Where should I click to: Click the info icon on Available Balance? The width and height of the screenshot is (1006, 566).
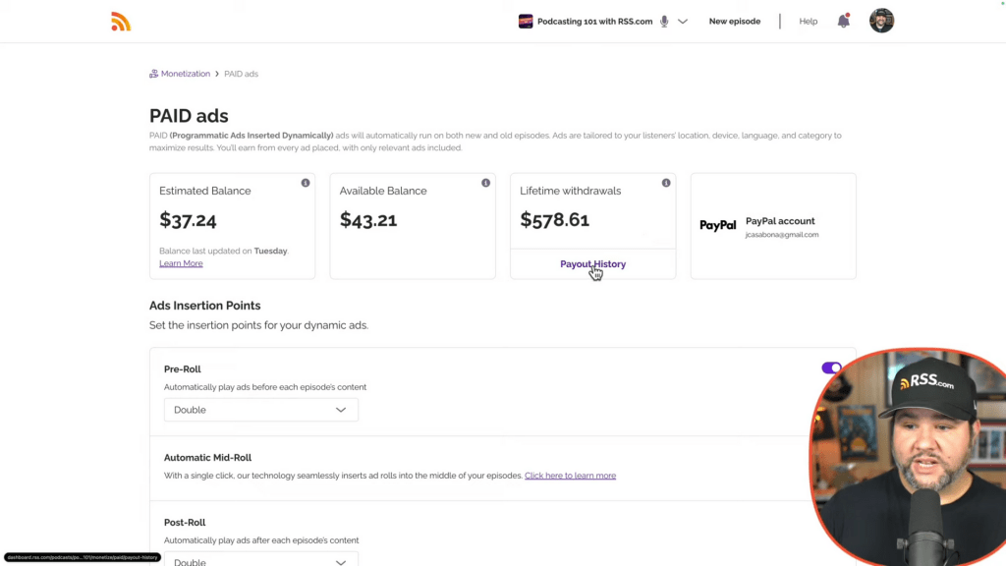485,183
